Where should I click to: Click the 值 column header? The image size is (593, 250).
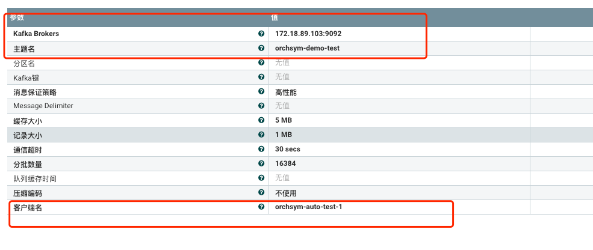[x=275, y=18]
